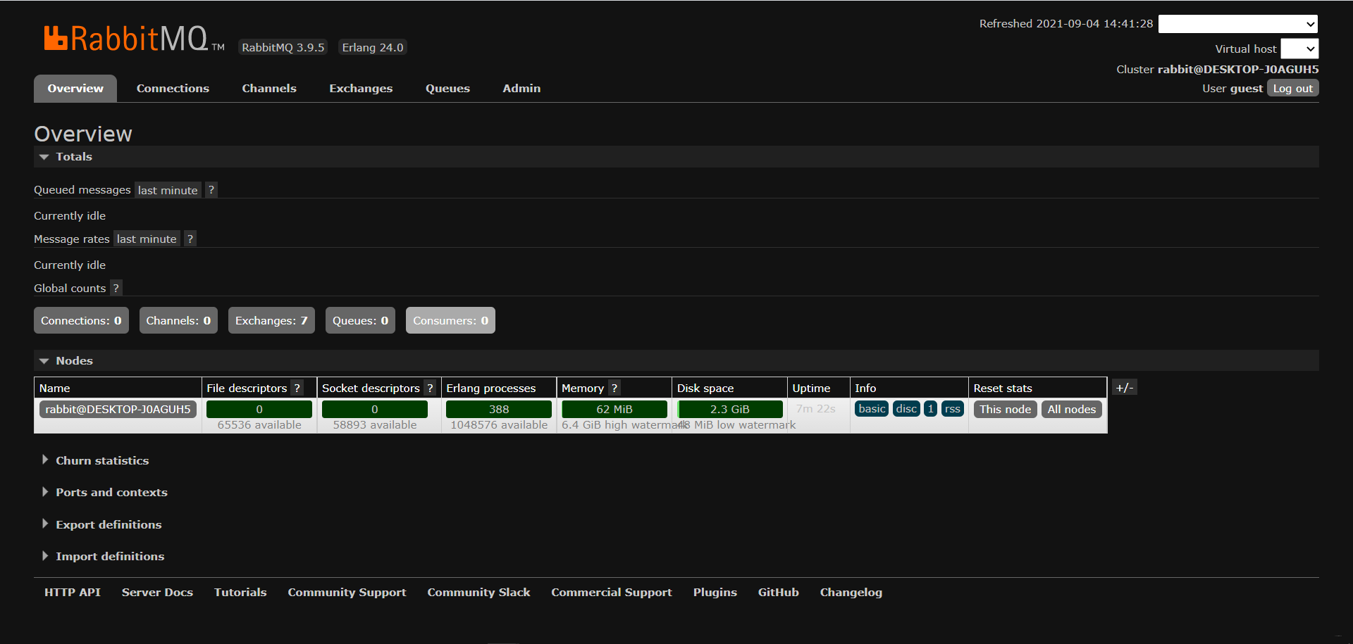Viewport: 1353px width, 644px height.
Task: Click Exchanges: 7 count button
Action: pos(271,320)
